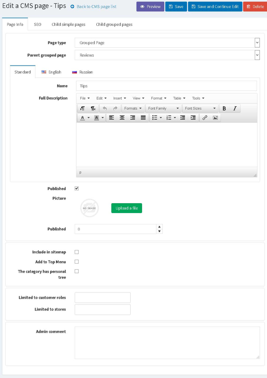
Task: Align text left in editor
Action: [x=111, y=118]
